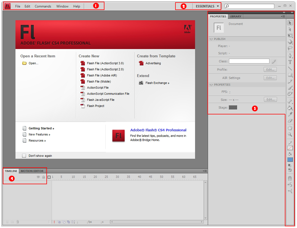Choose the Pen tool
This screenshot has height=228, width=297.
290,55
